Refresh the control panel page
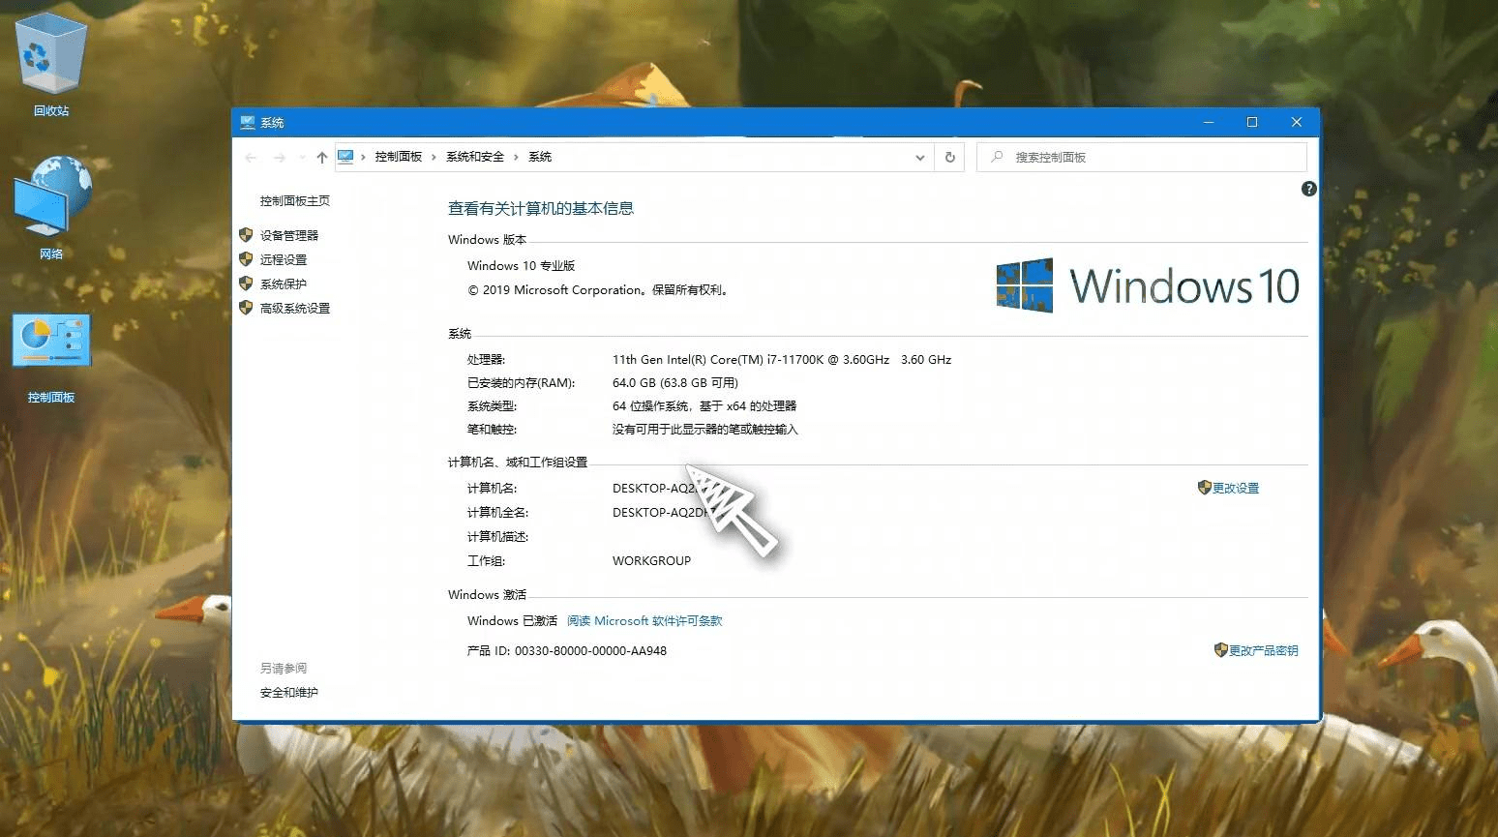The image size is (1498, 837). [950, 157]
